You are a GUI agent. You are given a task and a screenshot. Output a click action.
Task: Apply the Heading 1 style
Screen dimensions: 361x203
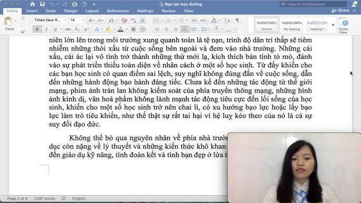coord(317,25)
